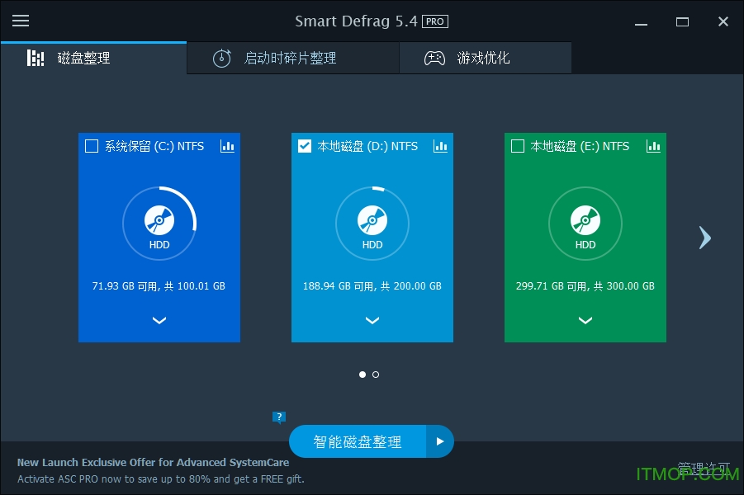Start 智能磁盘整理 smart defrag
The width and height of the screenshot is (744, 495).
[358, 441]
